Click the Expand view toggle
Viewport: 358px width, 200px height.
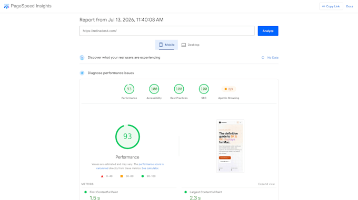[x=266, y=184]
